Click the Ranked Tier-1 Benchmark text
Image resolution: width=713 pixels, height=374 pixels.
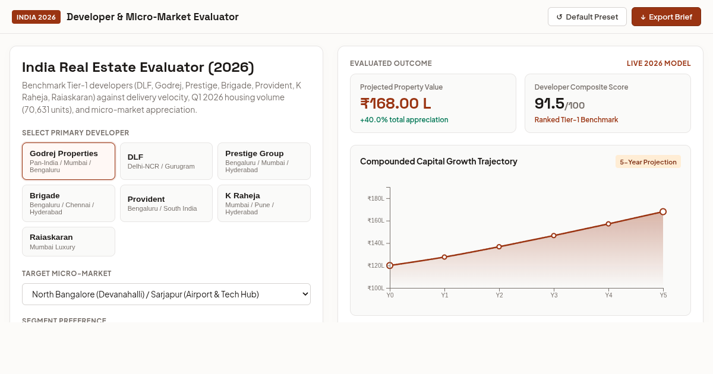tap(576, 119)
